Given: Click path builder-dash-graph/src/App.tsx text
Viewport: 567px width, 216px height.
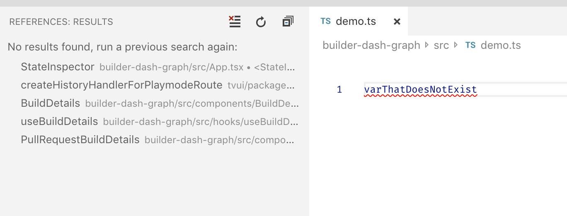Looking at the screenshot, I should pyautogui.click(x=172, y=67).
